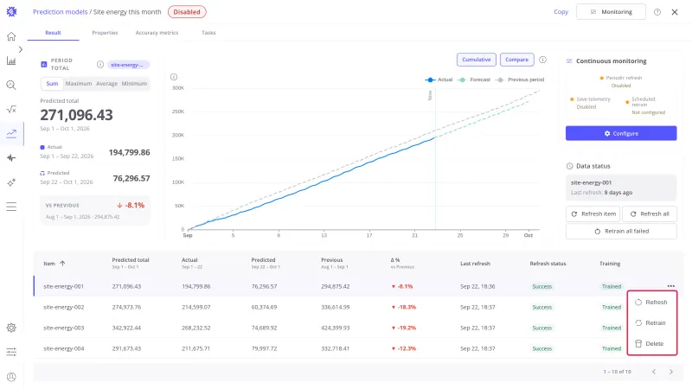Choose Delete from the row menu
The height and width of the screenshot is (389, 692).
652,343
